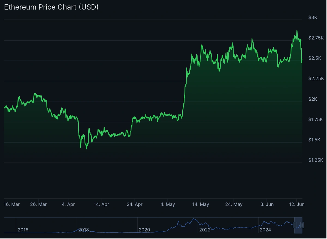The width and height of the screenshot is (327, 239).
Task: Click the "16. Mar" date label
Action: (x=12, y=204)
